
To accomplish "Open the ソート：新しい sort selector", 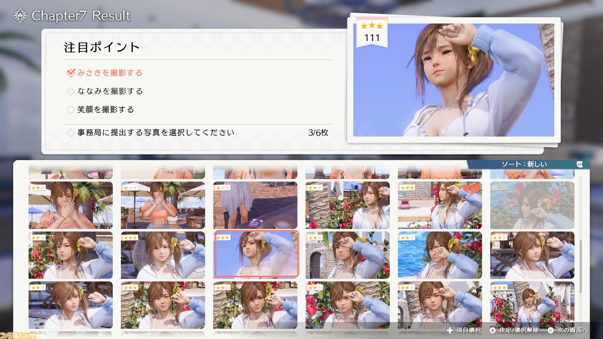I will click(x=528, y=164).
